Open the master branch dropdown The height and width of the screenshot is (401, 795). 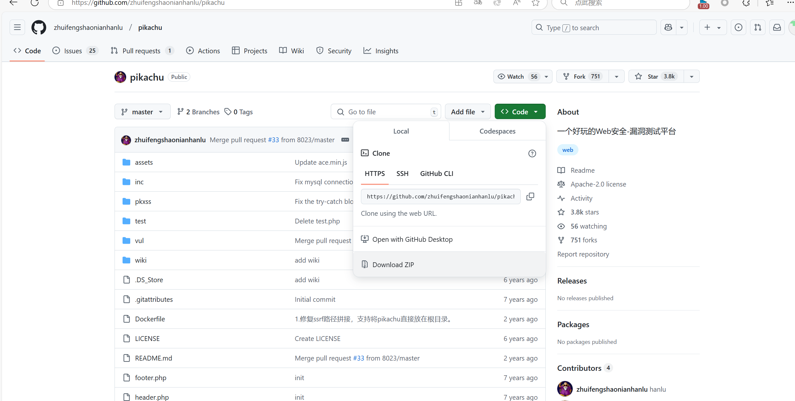[142, 112]
